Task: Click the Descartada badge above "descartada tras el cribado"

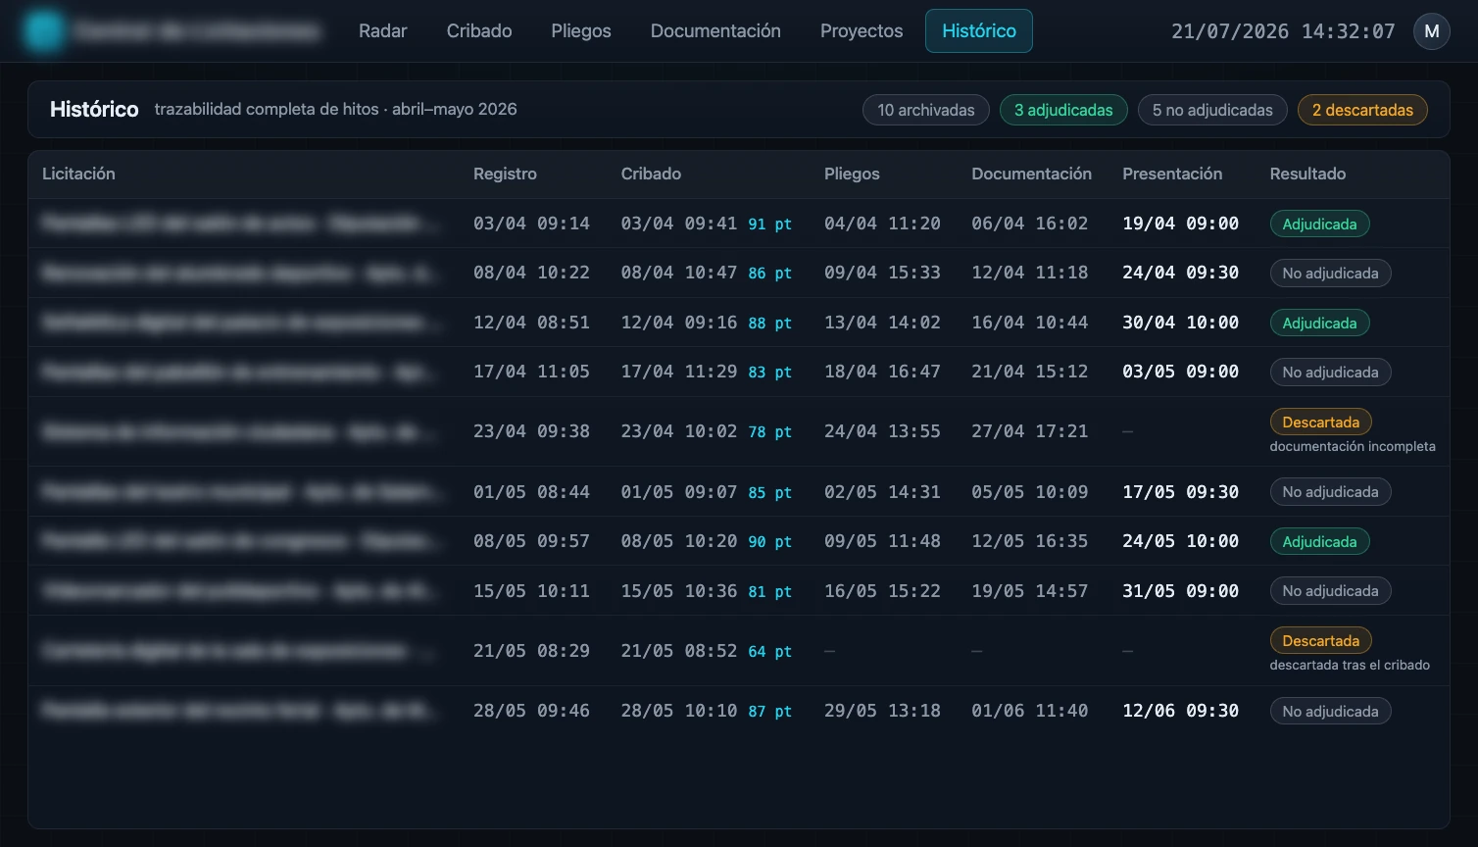Action: pos(1320,641)
